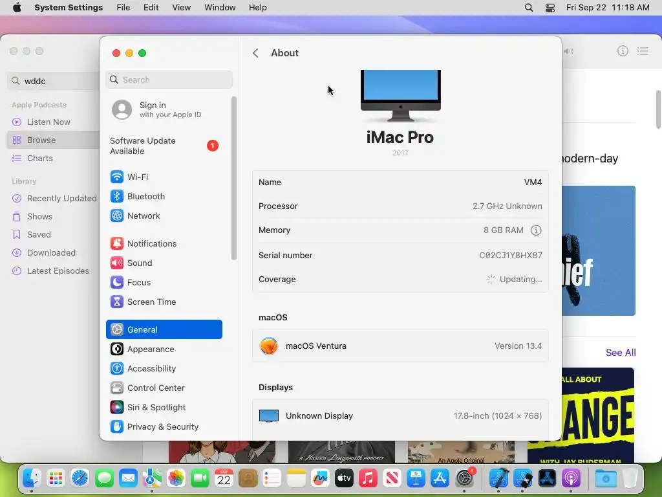Open Mail from the Dock
662x497 pixels.
pos(128,478)
